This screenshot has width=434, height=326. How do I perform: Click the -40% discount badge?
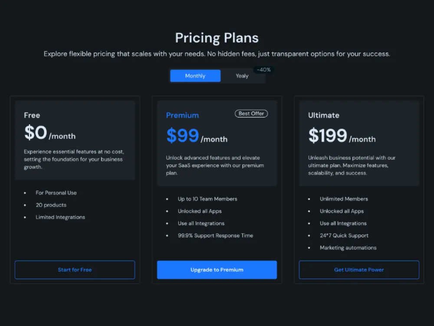click(263, 70)
